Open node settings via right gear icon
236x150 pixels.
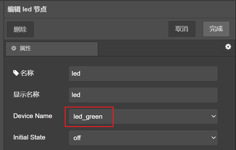(x=228, y=46)
